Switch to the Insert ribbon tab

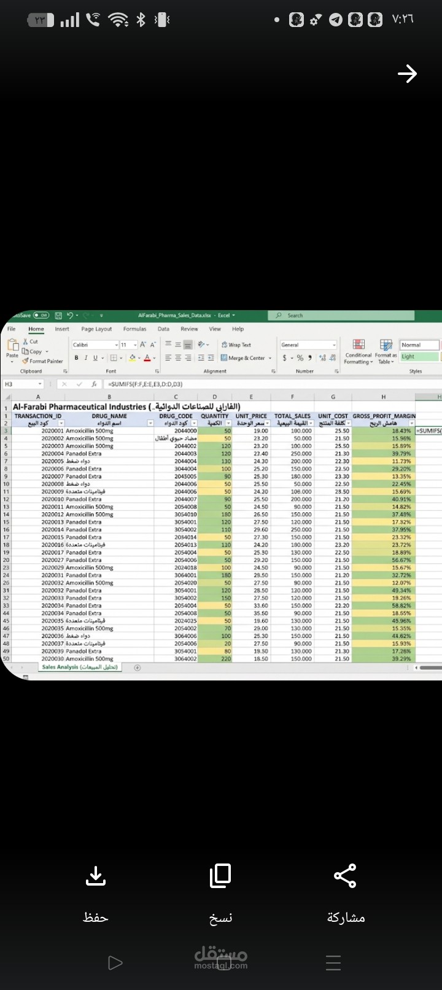[62, 329]
